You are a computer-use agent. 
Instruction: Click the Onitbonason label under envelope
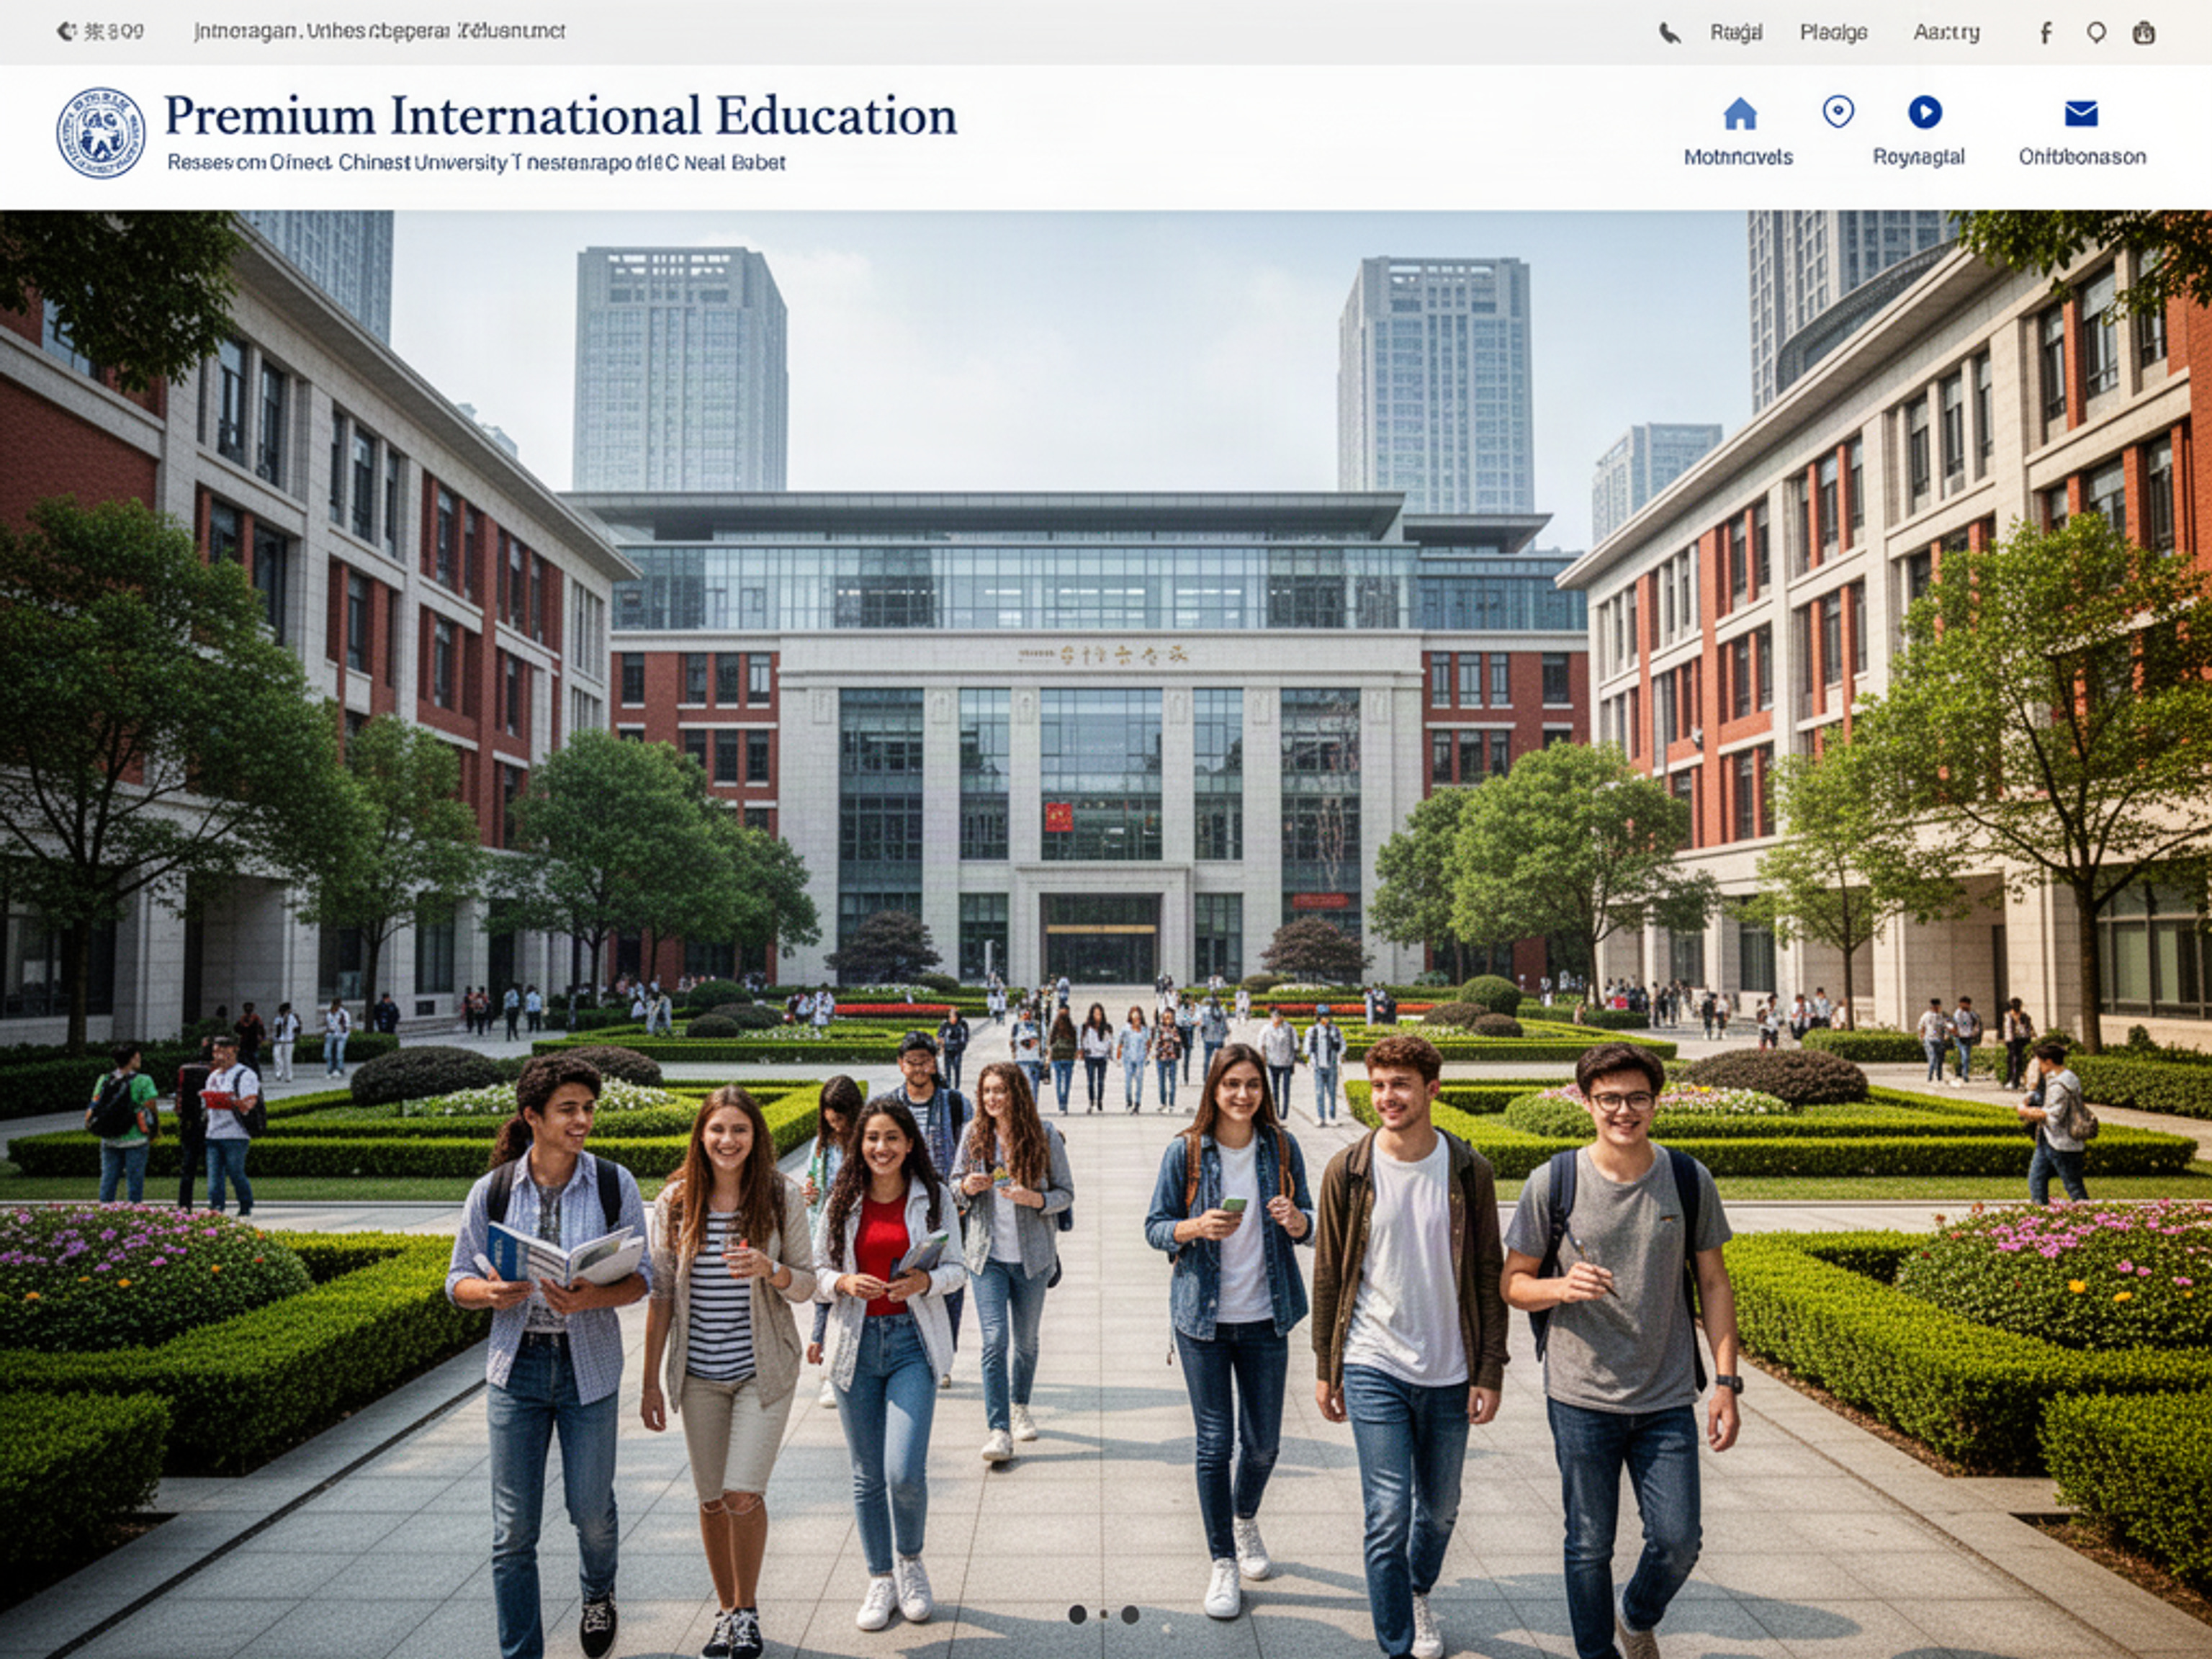pos(2082,157)
